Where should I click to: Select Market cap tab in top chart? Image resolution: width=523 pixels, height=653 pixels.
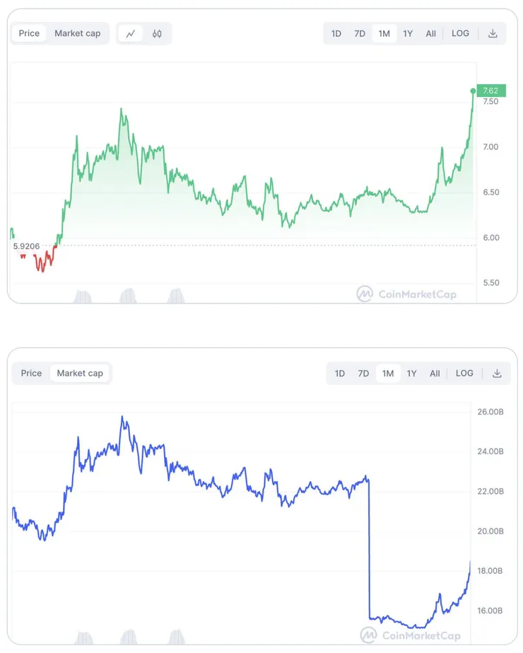pos(78,33)
